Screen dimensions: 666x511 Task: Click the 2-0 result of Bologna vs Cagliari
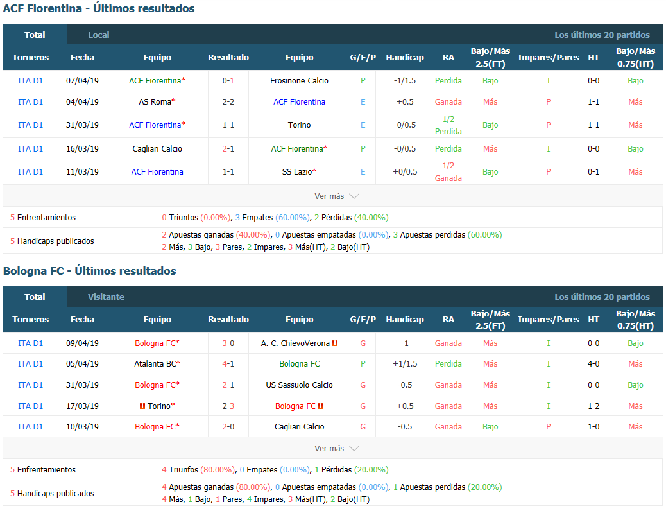228,426
